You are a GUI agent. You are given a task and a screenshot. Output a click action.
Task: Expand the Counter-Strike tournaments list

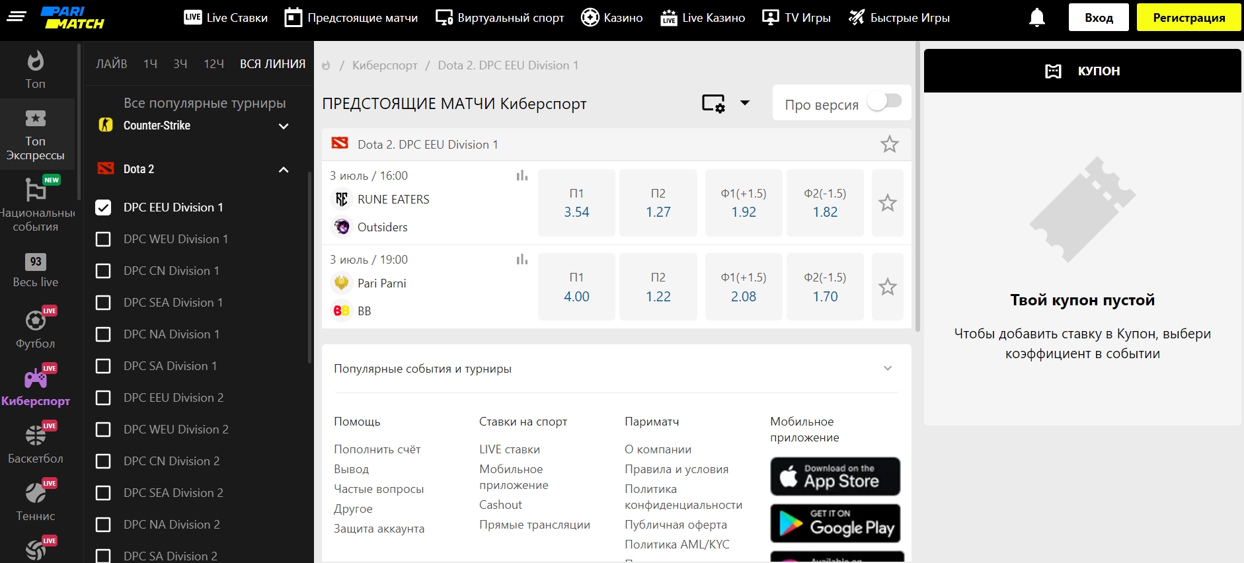[284, 126]
